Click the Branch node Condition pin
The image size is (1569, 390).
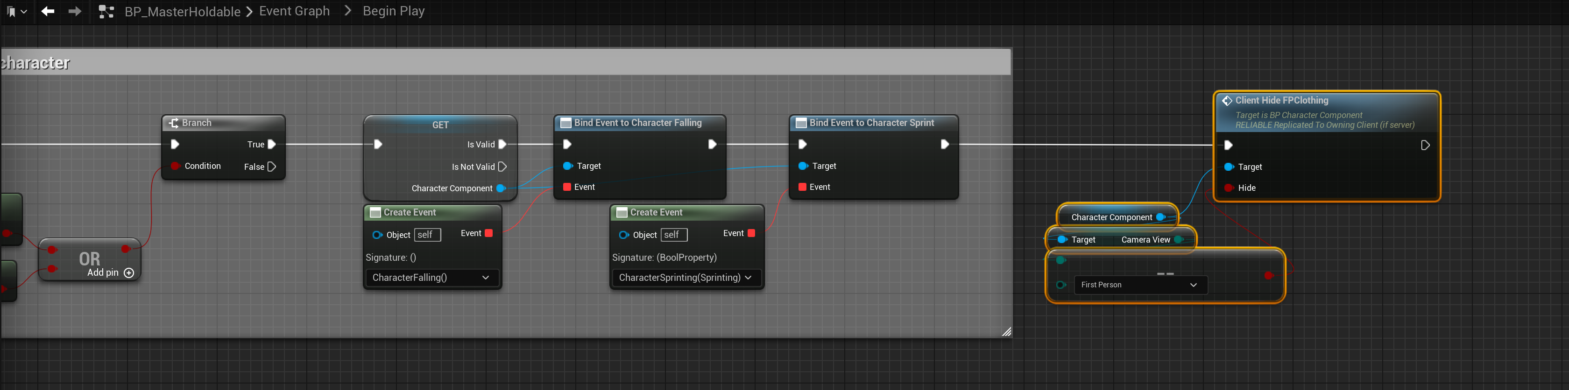pos(176,166)
